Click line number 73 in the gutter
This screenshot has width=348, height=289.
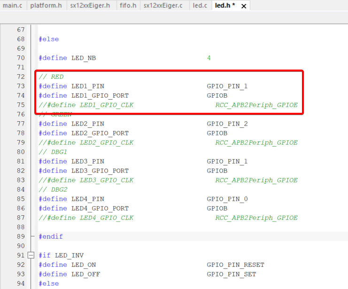[x=20, y=86]
